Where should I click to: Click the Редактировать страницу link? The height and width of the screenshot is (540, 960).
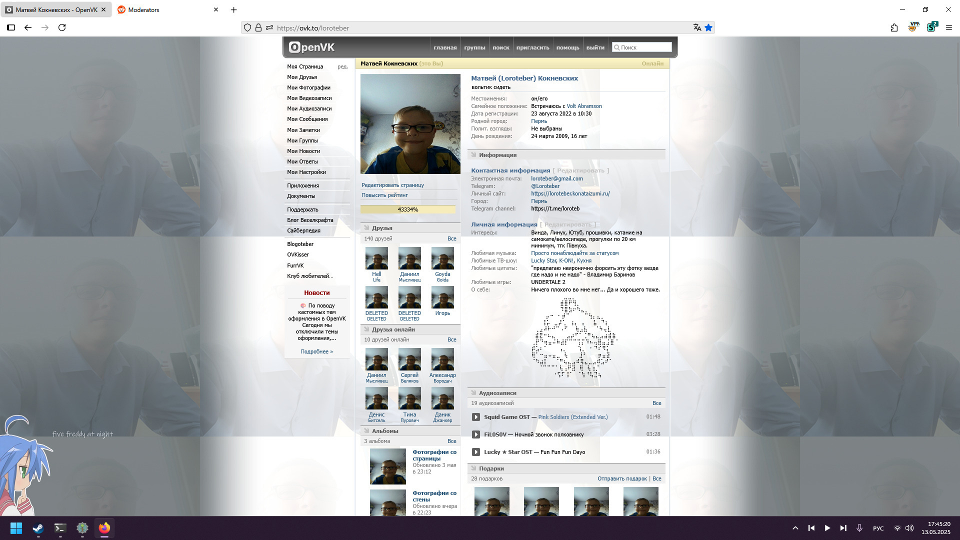point(392,185)
